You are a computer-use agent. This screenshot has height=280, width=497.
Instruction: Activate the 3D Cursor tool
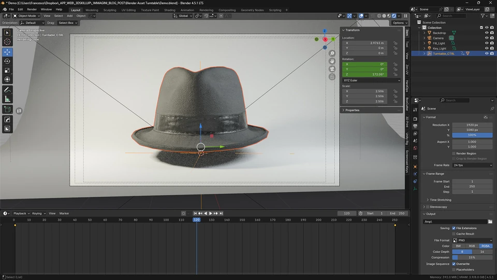point(7,42)
